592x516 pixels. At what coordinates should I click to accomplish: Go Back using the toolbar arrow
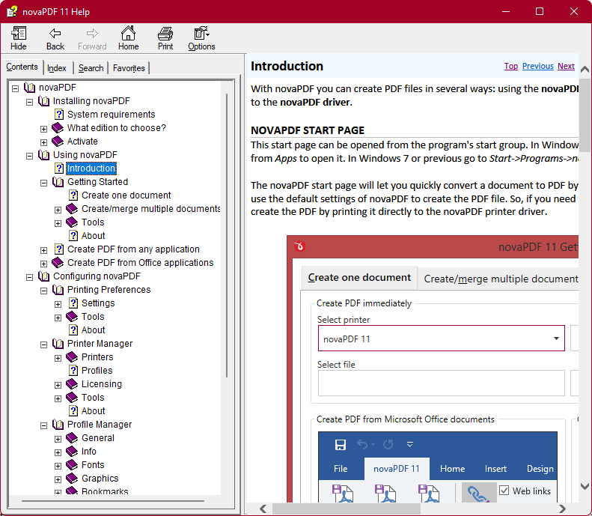[x=55, y=37]
